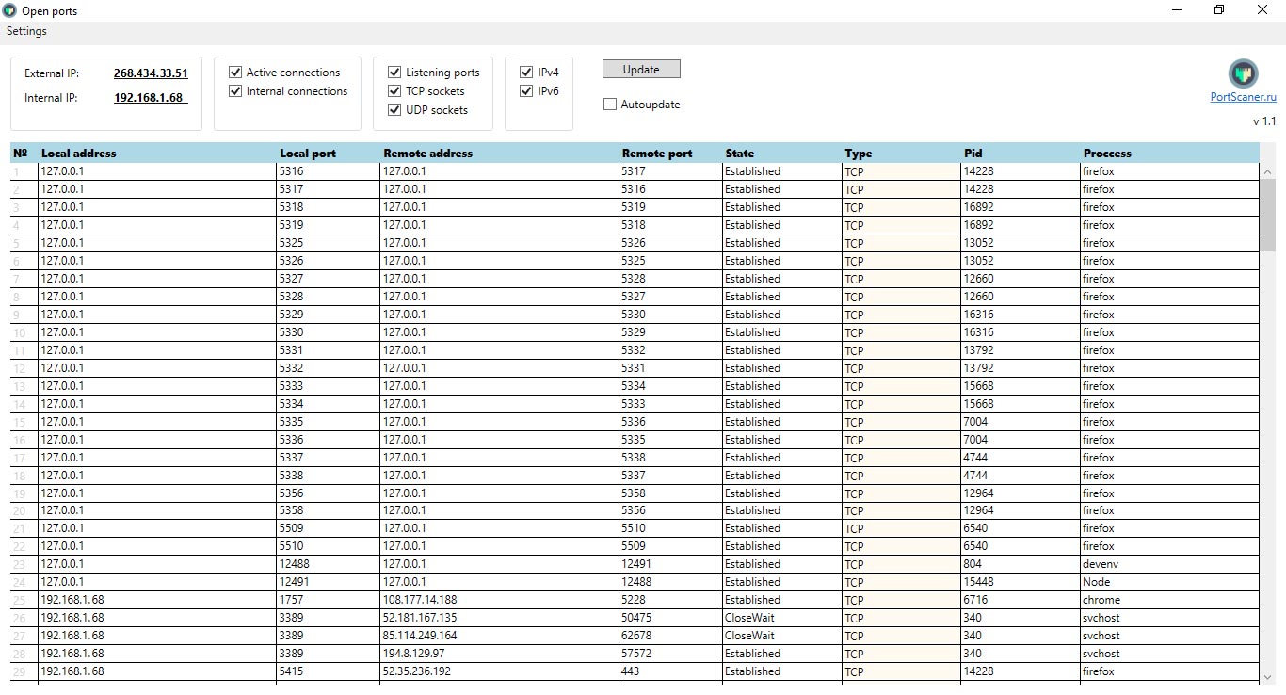Click Pid cell 6716
The image size is (1286, 695).
(x=1021, y=600)
